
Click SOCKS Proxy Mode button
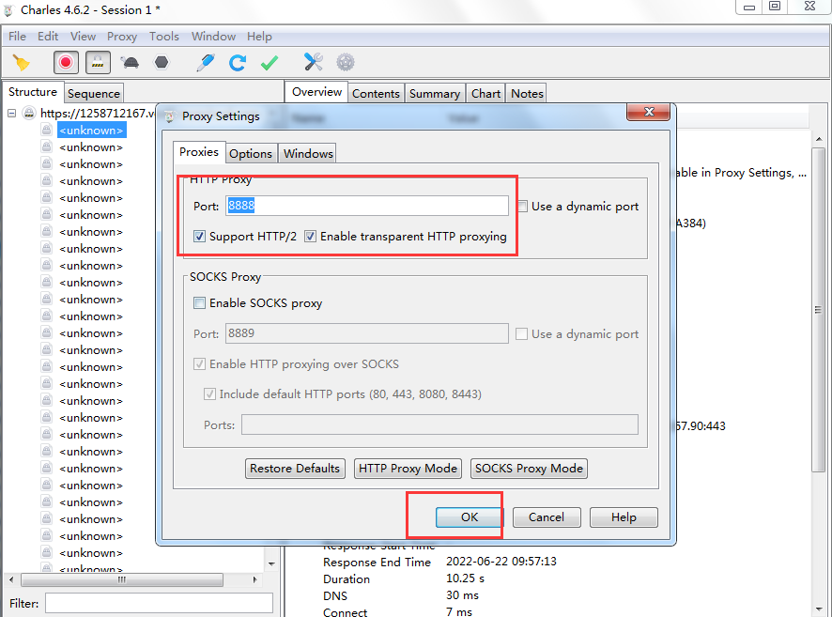pos(529,469)
